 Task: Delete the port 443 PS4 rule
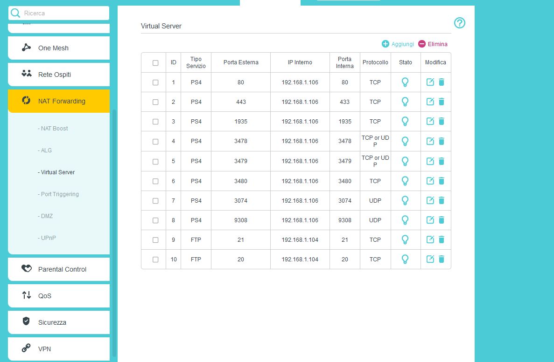[442, 102]
